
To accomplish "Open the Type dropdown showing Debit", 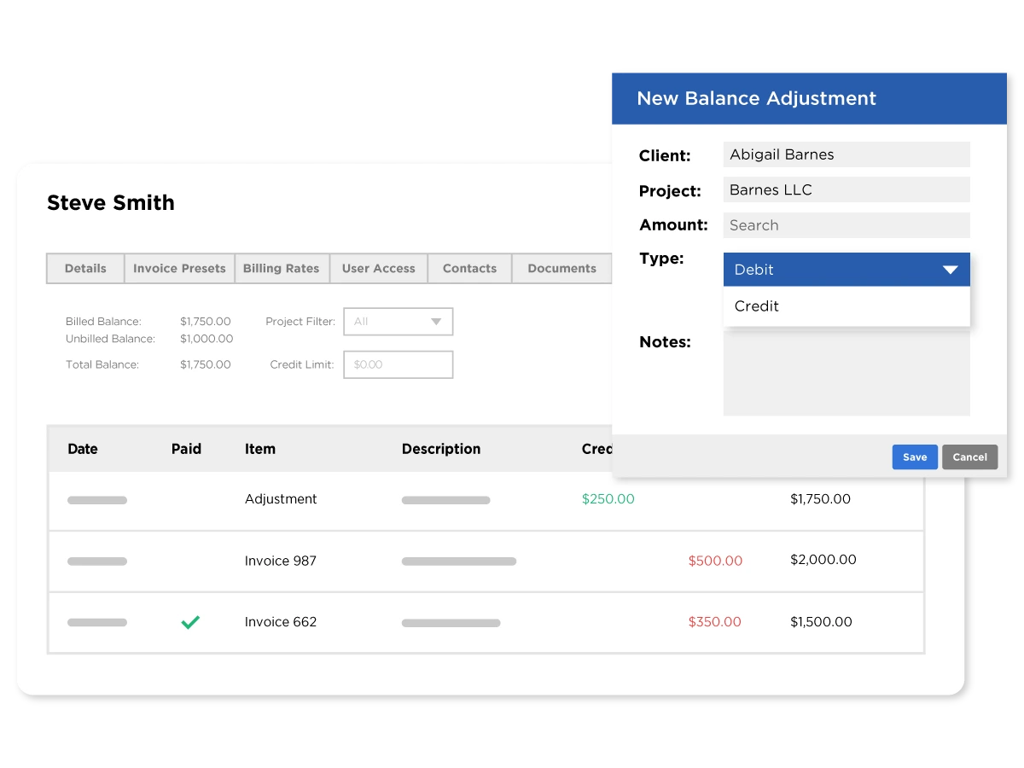I will 847,270.
